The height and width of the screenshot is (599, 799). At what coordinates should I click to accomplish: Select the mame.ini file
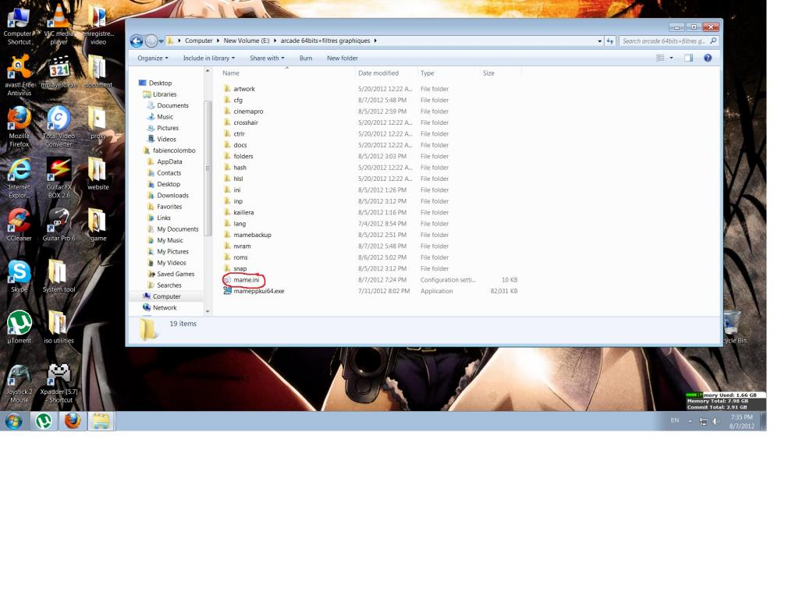tap(246, 280)
